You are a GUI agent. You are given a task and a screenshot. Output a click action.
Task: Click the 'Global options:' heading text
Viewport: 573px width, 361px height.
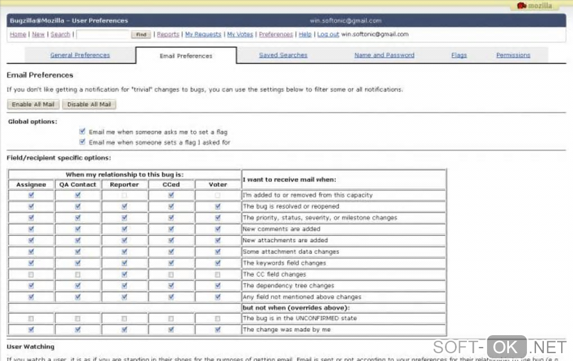click(33, 122)
